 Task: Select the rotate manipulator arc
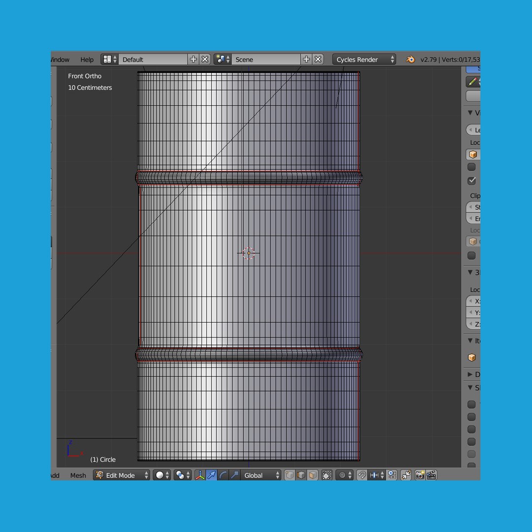(223, 475)
